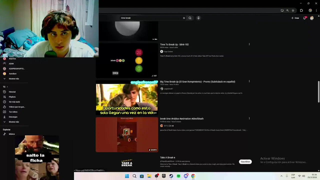Open the zoom magnifier in the address bar
Image resolution: width=320 pixels, height=180 pixels.
(287, 10)
